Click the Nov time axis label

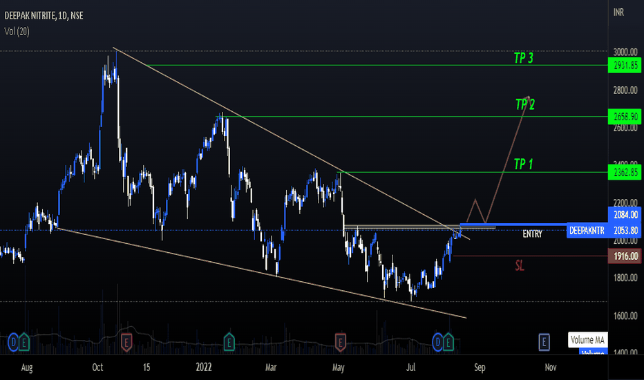tap(551, 368)
